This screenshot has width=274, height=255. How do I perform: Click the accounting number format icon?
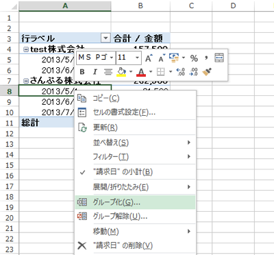click(174, 58)
